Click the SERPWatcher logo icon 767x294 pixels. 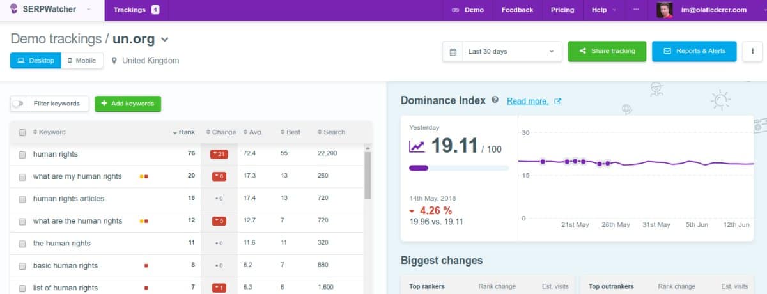[14, 10]
